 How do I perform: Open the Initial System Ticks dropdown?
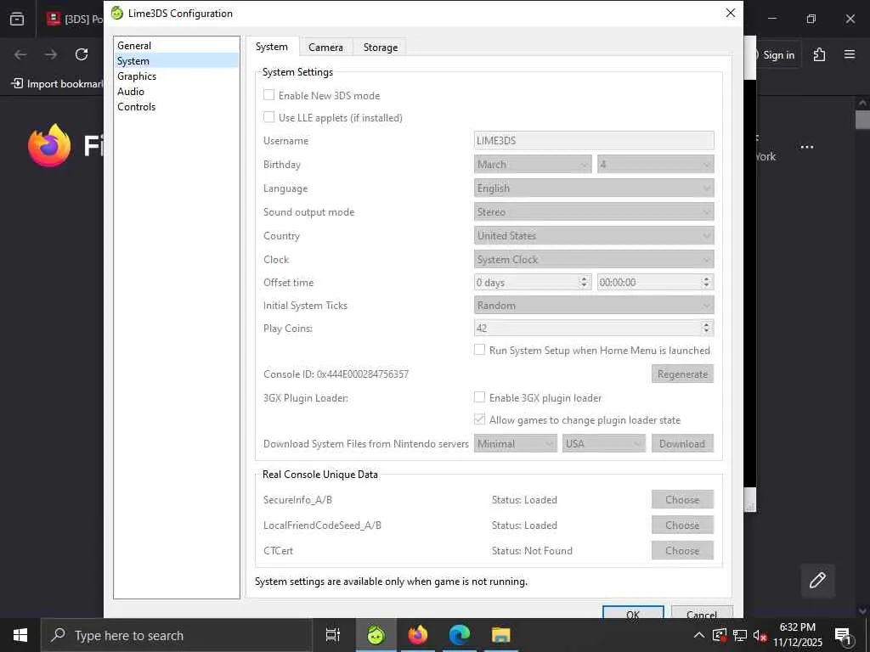(x=594, y=305)
